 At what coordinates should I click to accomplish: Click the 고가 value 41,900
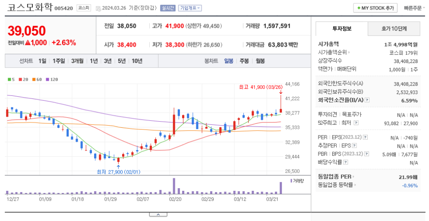coord(175,26)
